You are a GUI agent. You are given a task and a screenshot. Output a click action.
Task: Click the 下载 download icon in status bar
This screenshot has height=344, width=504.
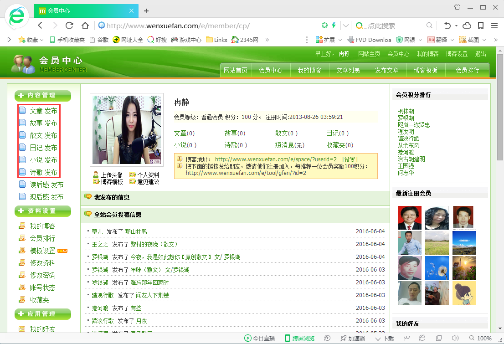click(384, 338)
